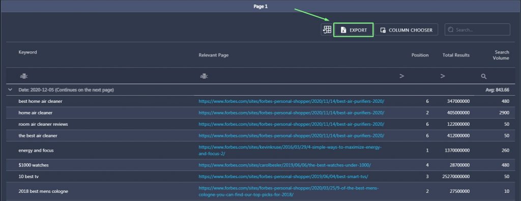Open the link for the best air cleaner

(292, 135)
